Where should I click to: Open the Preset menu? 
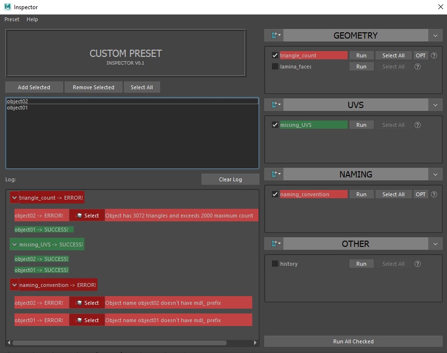click(12, 19)
